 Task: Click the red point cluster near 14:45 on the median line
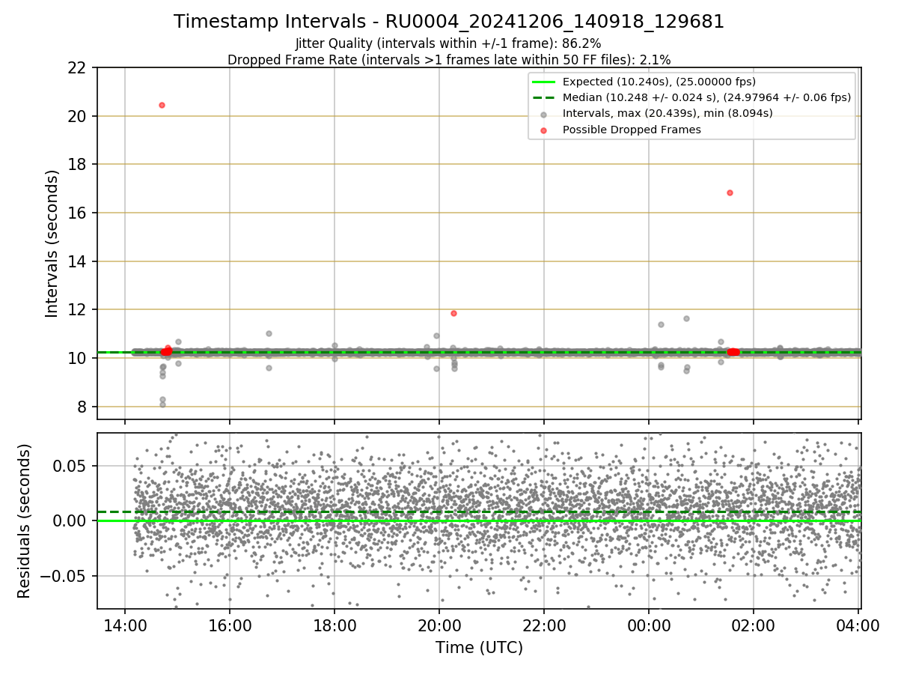(x=167, y=350)
